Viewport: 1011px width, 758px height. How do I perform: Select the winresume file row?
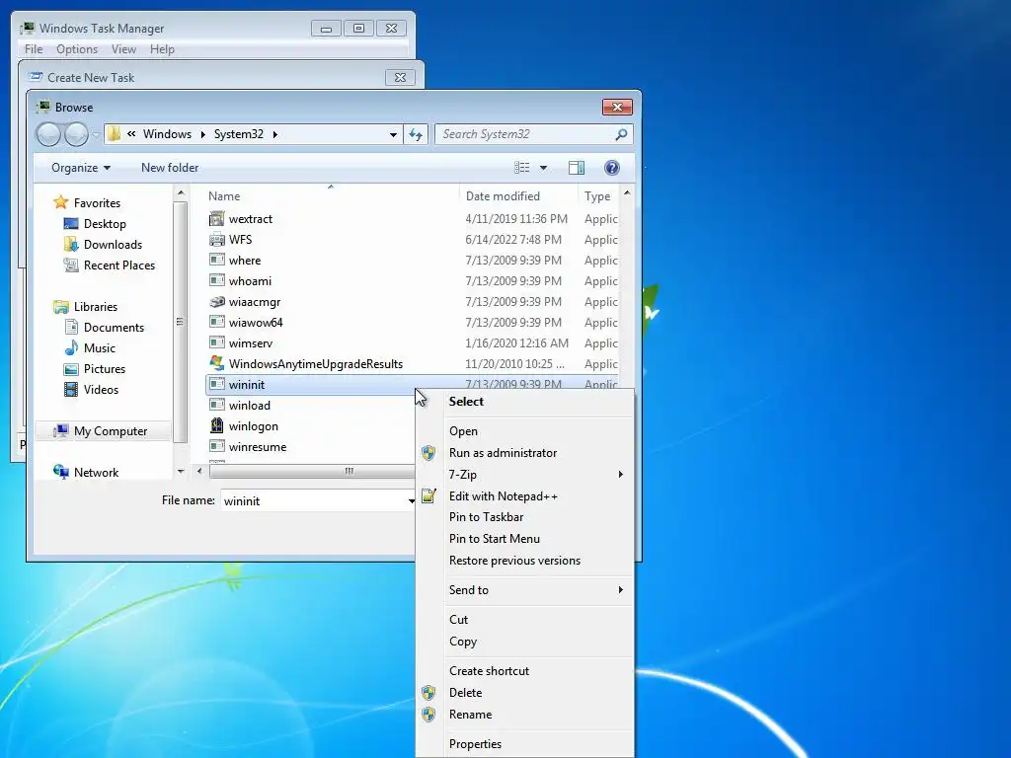click(309, 447)
